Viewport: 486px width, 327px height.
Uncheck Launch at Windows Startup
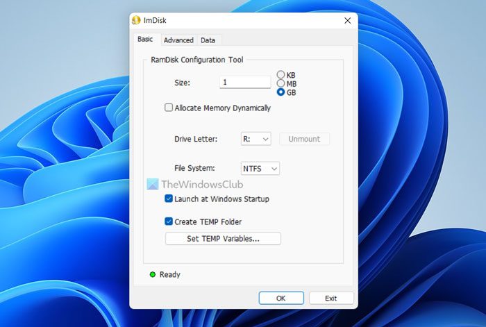coord(168,199)
